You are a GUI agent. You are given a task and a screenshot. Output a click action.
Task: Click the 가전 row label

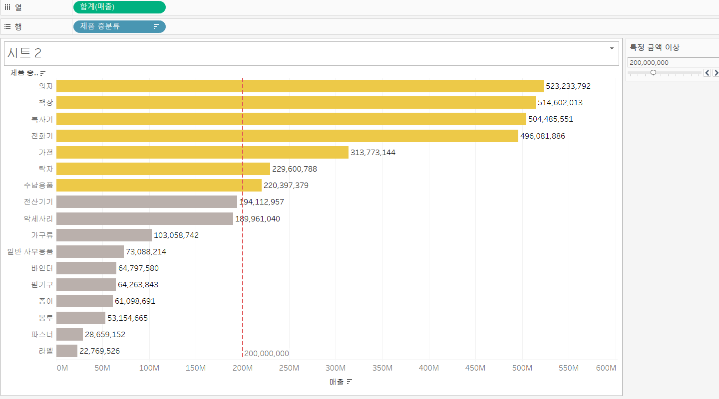coord(46,152)
